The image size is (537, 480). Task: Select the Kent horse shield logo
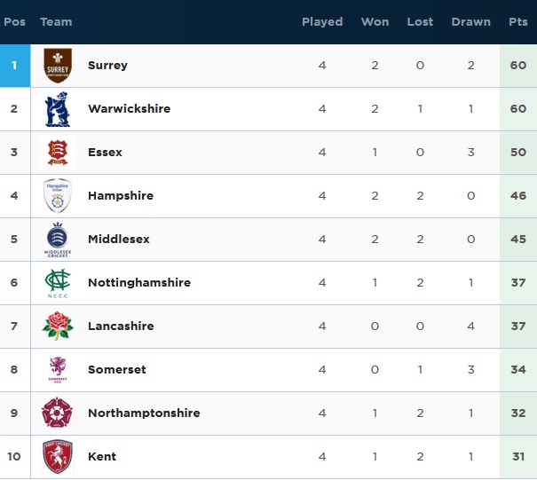click(x=58, y=457)
